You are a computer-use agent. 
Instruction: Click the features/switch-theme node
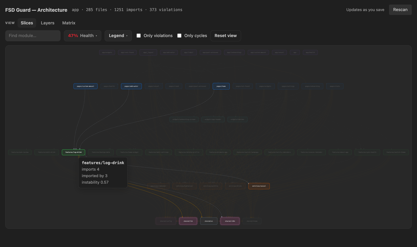[396, 152]
